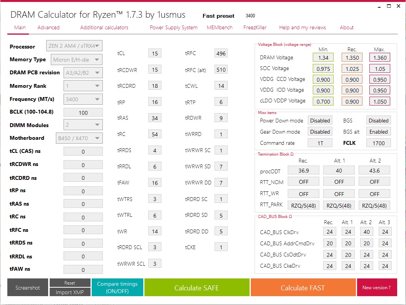Viewport: 406px width, 305px height.
Task: Expand the Frequency (MT/s) dropdown
Action: coord(83,99)
